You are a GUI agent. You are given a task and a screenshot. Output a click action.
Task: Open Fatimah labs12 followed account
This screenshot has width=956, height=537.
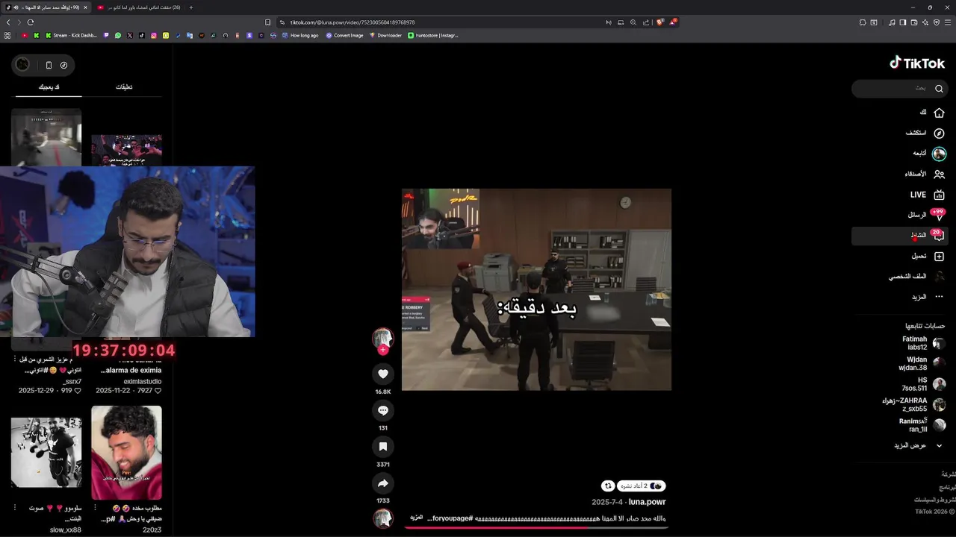pos(925,343)
